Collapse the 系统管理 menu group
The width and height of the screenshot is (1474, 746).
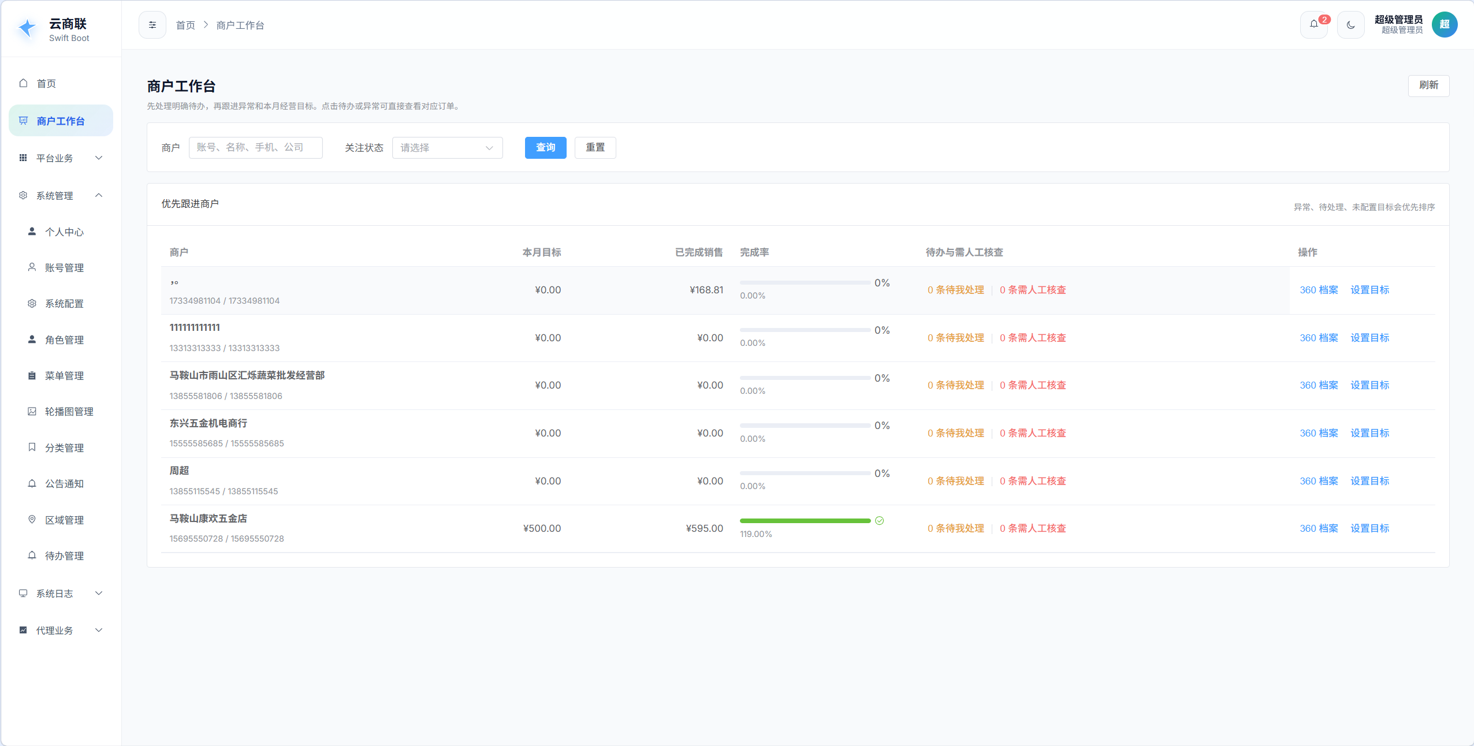[x=61, y=196]
